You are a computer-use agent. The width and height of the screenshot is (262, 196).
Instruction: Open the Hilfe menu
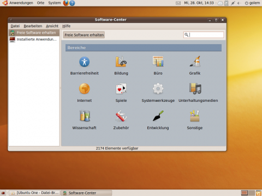[67, 26]
